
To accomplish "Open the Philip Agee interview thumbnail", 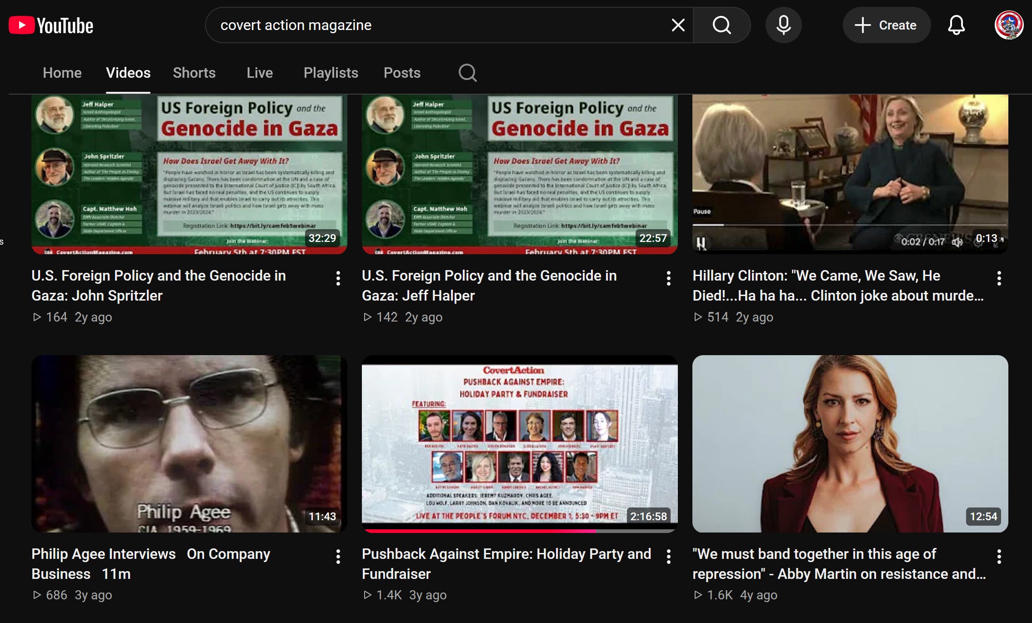I will pos(189,444).
